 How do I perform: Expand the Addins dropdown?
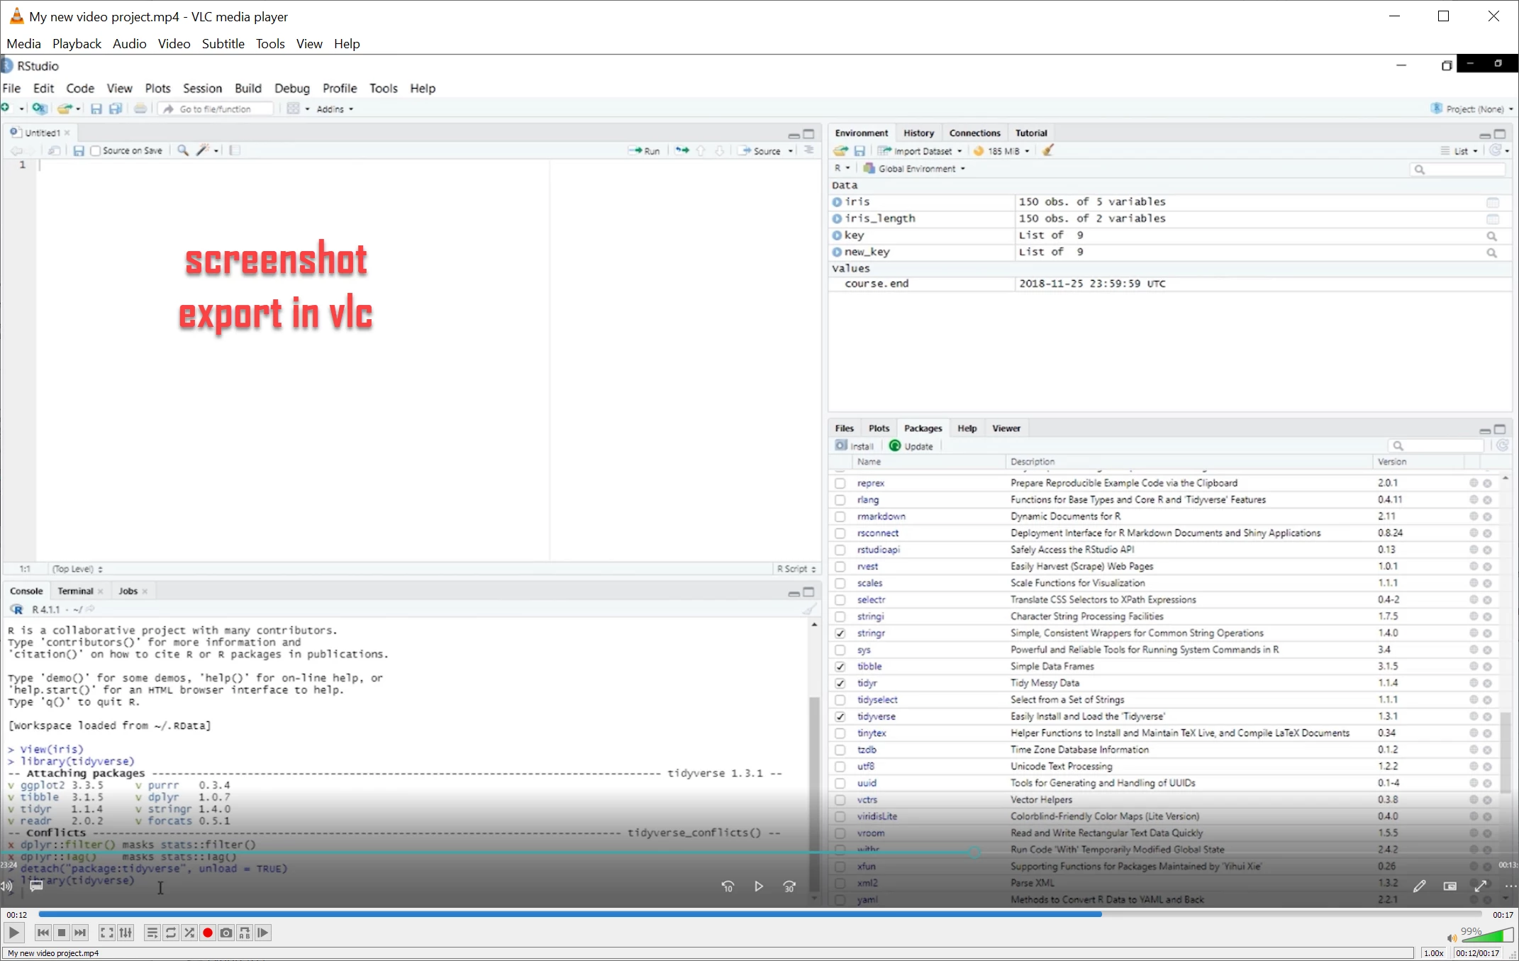click(335, 109)
